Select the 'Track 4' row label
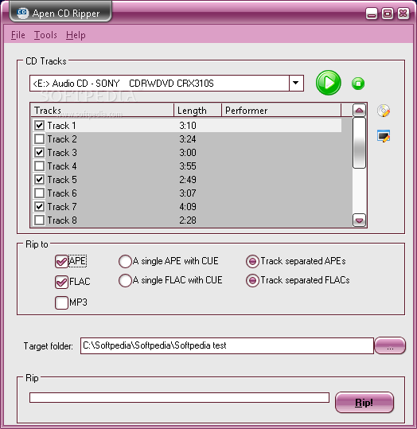This screenshot has height=429, width=417. tap(62, 166)
